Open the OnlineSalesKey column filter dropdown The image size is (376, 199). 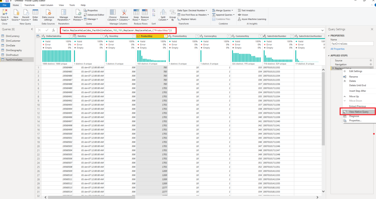coord(70,36)
